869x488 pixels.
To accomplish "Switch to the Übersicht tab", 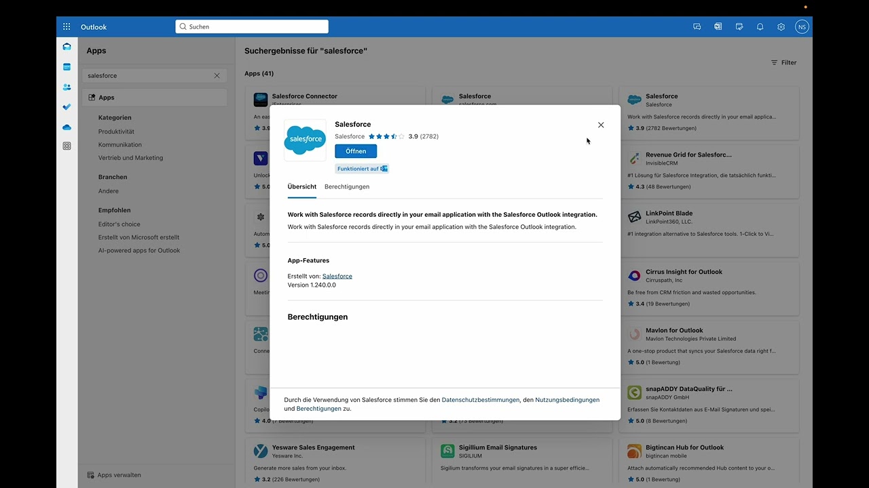I will tap(302, 186).
